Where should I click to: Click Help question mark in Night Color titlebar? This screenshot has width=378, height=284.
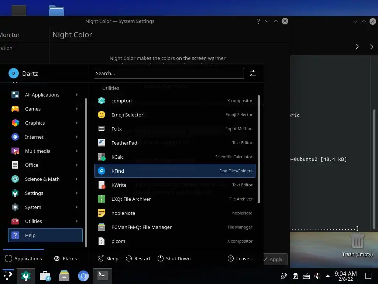pos(258,21)
